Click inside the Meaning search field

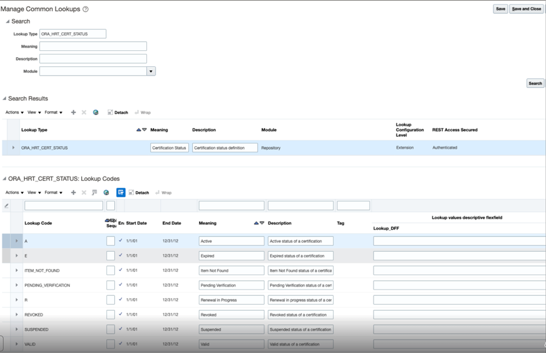pyautogui.click(x=92, y=46)
